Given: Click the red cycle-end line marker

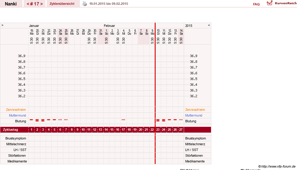Looking at the screenshot, I should tap(155, 93).
